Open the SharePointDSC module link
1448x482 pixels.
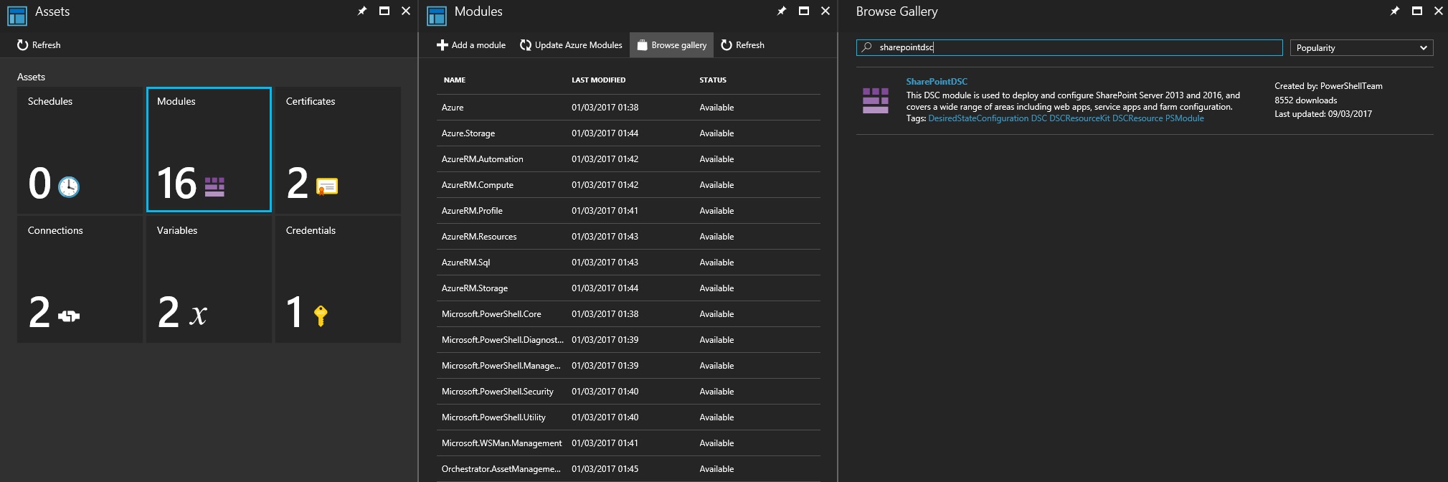pos(937,82)
